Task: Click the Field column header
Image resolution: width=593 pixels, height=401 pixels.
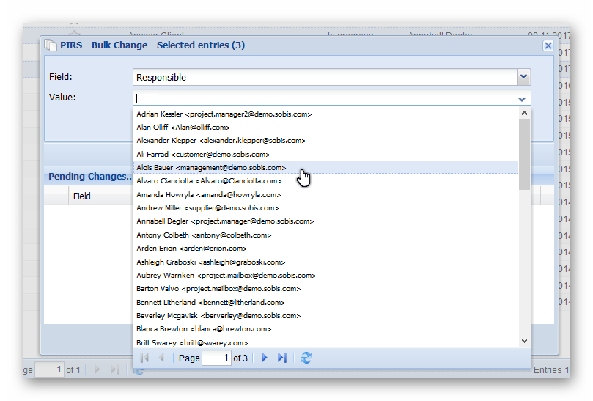Action: tap(82, 196)
